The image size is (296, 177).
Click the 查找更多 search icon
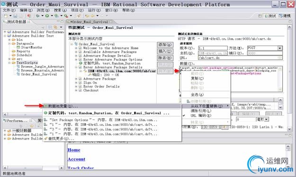(x=45, y=139)
